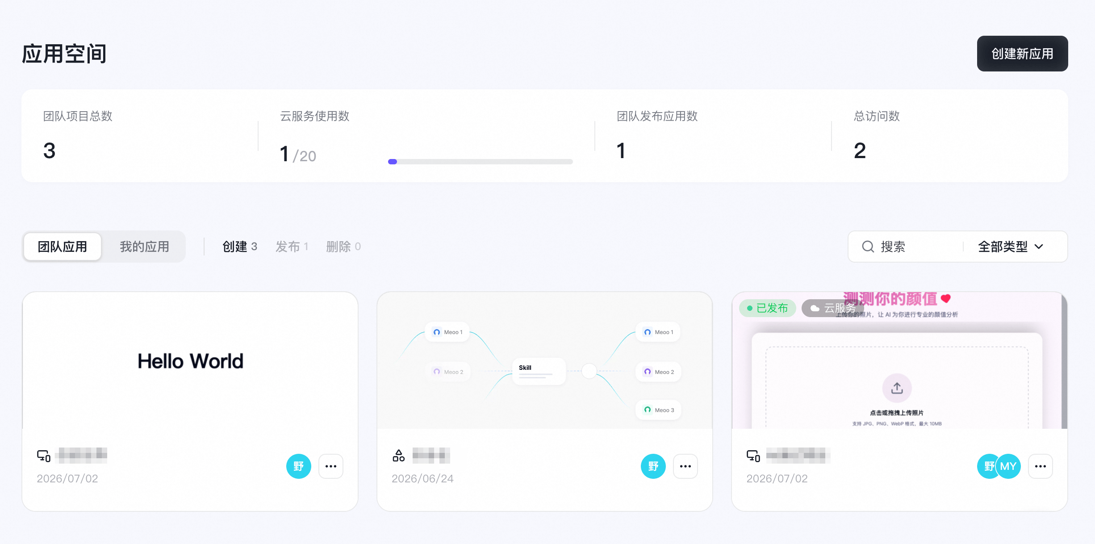Viewport: 1095px width, 544px height.
Task: Select the 发布 1 filter
Action: coord(292,247)
